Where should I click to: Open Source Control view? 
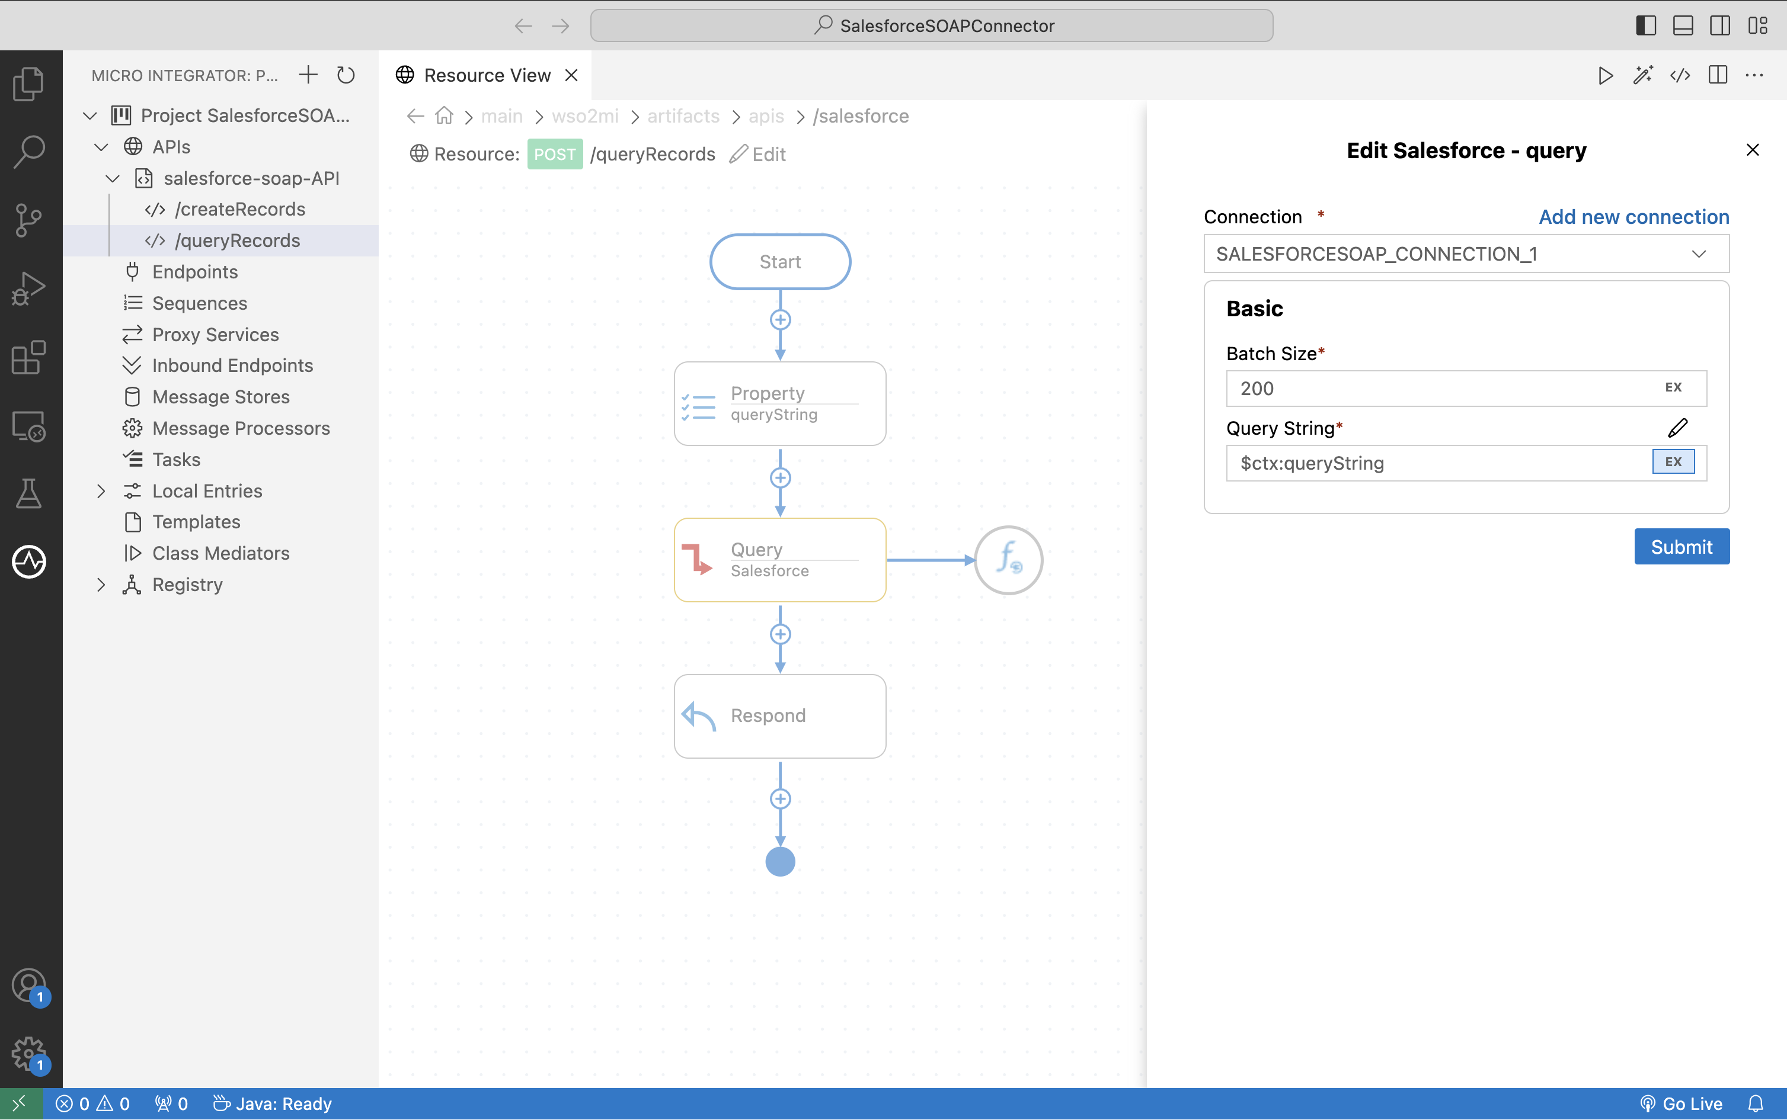pos(30,220)
